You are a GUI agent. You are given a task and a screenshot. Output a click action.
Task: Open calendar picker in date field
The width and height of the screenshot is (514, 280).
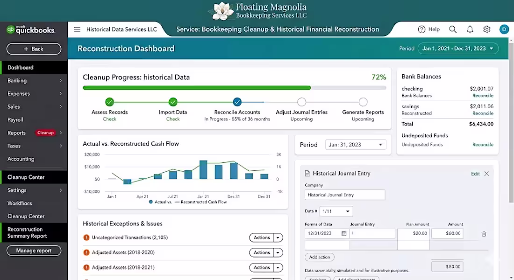(343, 233)
